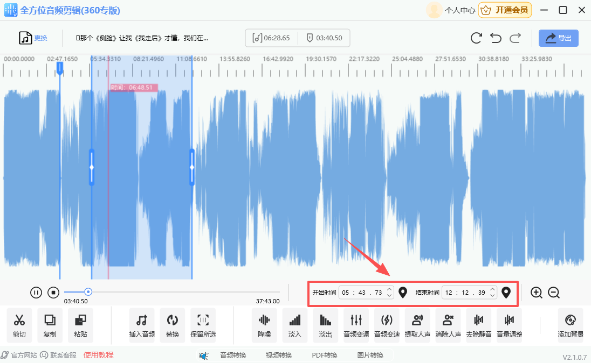Switch to the 视频转换 tab
This screenshot has width=591, height=363.
tap(279, 355)
